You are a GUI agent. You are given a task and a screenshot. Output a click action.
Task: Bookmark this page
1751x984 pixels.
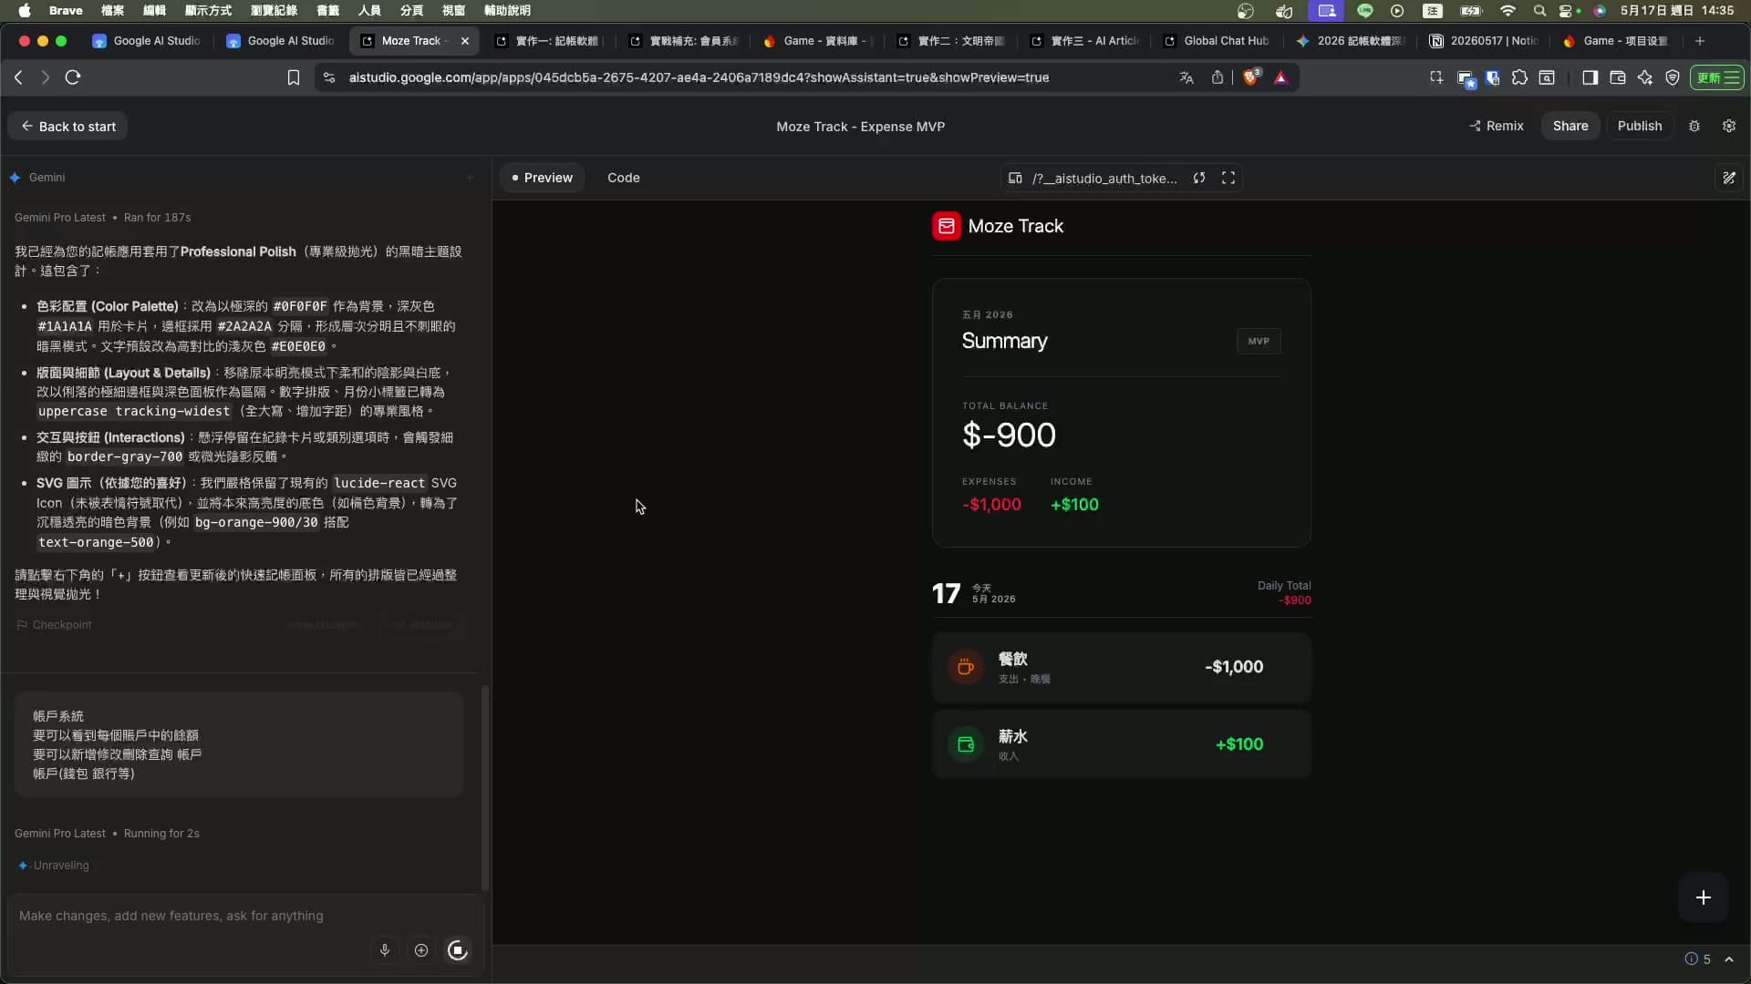(x=294, y=77)
